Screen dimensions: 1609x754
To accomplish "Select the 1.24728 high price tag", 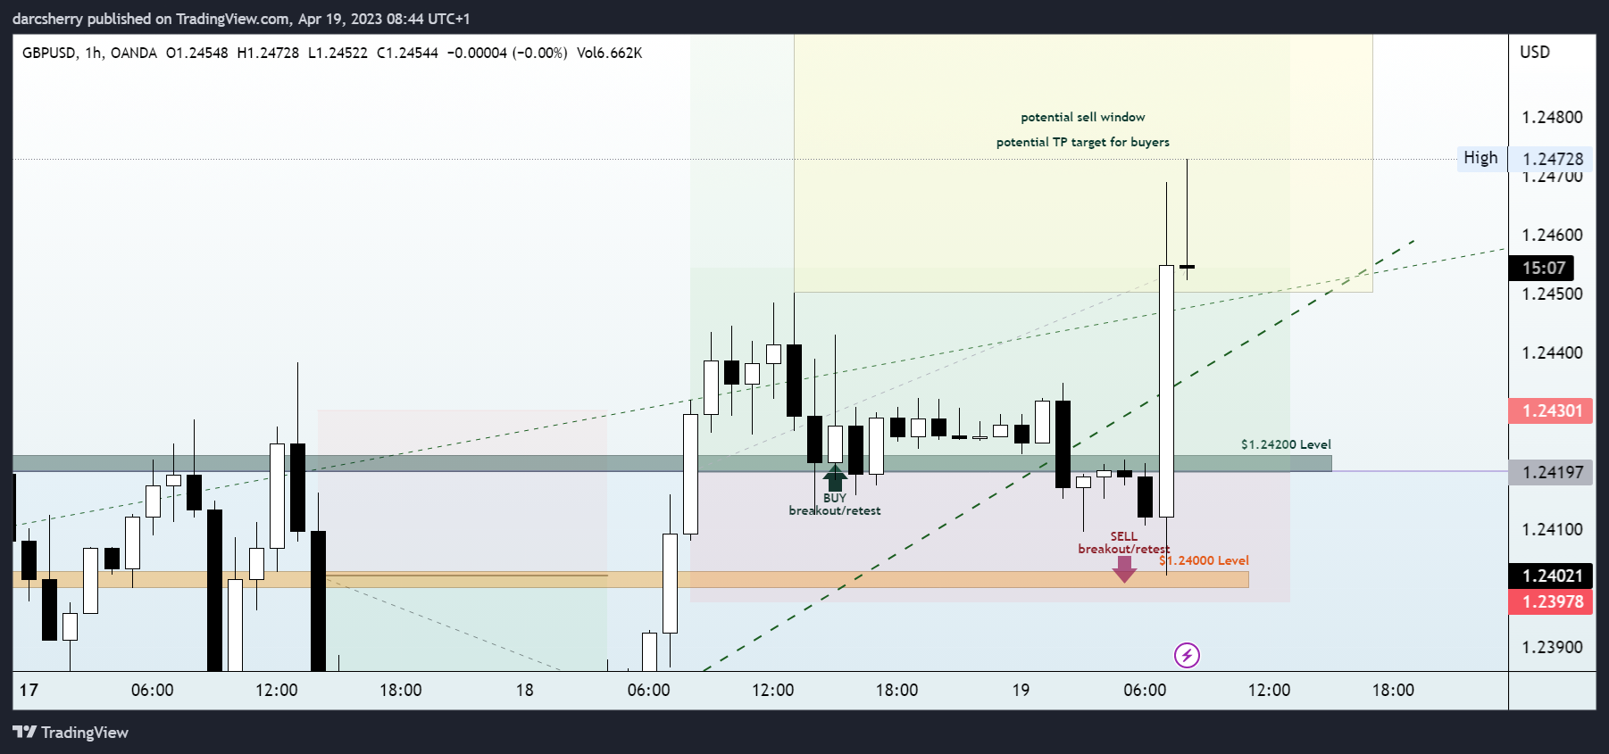I will [x=1552, y=159].
